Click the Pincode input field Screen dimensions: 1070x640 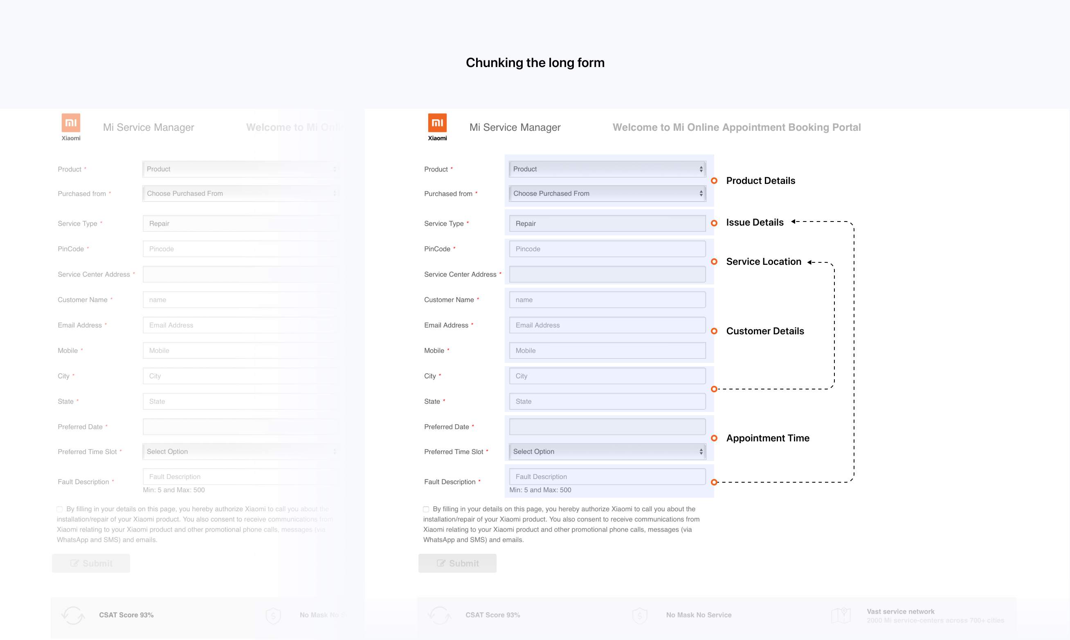(x=607, y=248)
